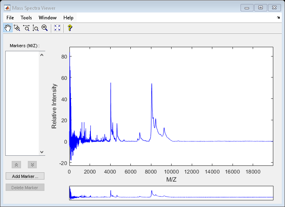Image resolution: width=285 pixels, height=207 pixels.
Task: Move marker up with double-chevron up button
Action: click(16, 165)
